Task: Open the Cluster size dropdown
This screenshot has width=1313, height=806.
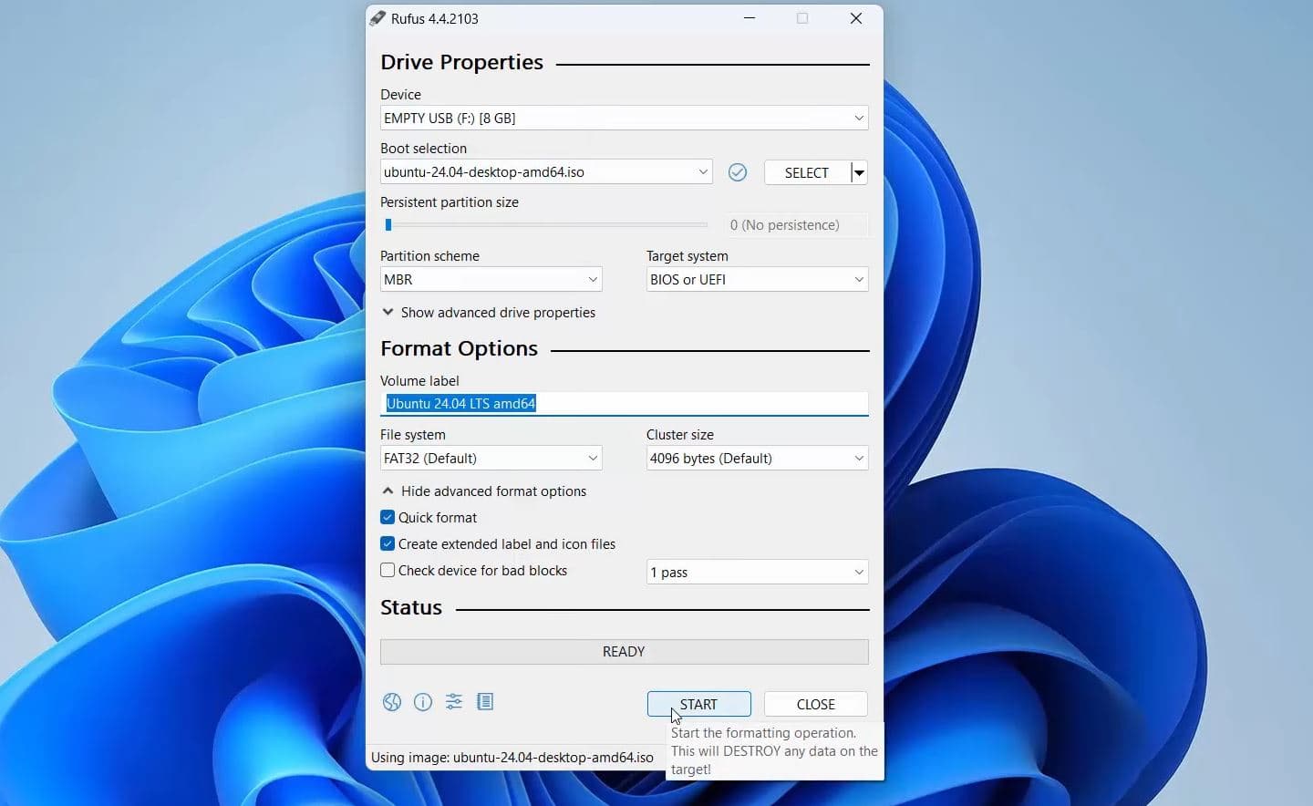Action: point(757,459)
